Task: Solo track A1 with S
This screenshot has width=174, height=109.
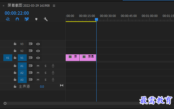Action: click(x=45, y=66)
